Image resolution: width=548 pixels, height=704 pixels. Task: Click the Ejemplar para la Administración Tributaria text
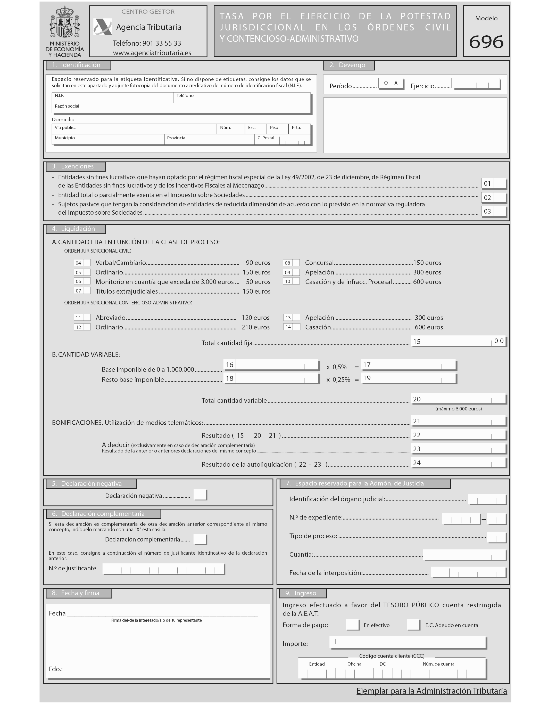(432, 691)
